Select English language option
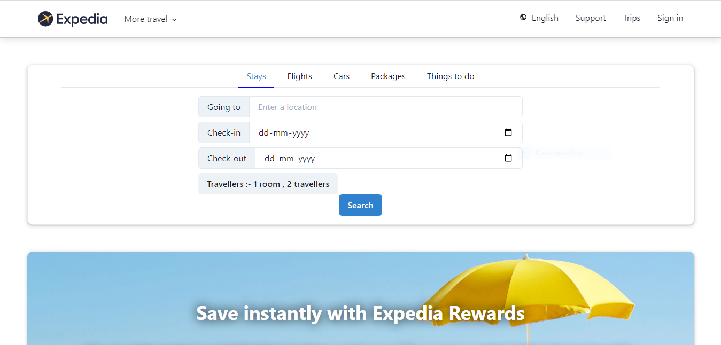This screenshot has height=345, width=721. 545,18
